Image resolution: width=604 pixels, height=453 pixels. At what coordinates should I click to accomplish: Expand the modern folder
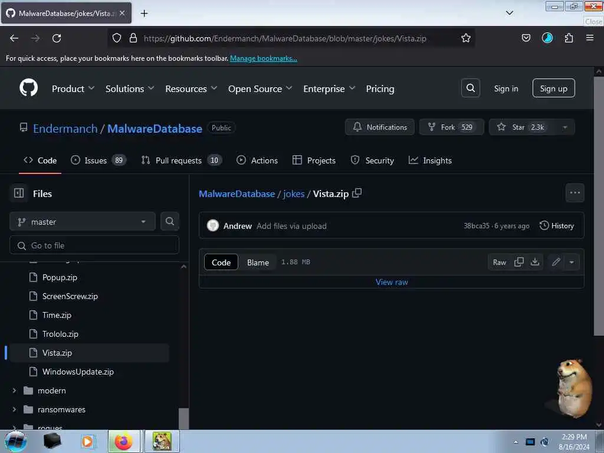tap(14, 390)
